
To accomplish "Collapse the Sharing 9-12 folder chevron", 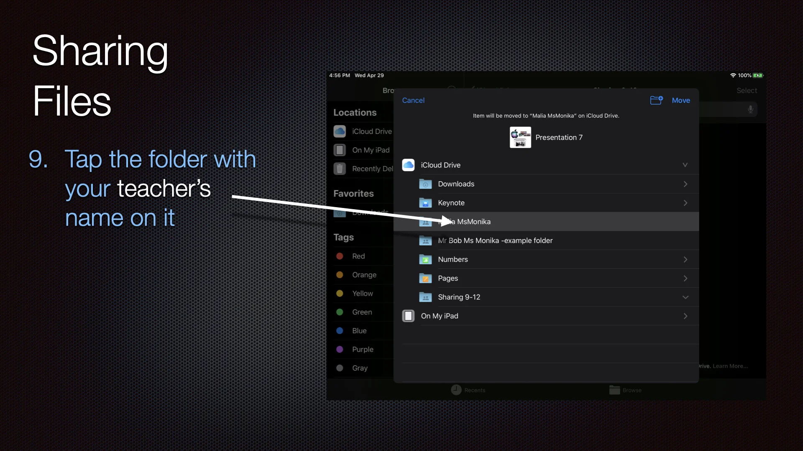I will [x=685, y=297].
